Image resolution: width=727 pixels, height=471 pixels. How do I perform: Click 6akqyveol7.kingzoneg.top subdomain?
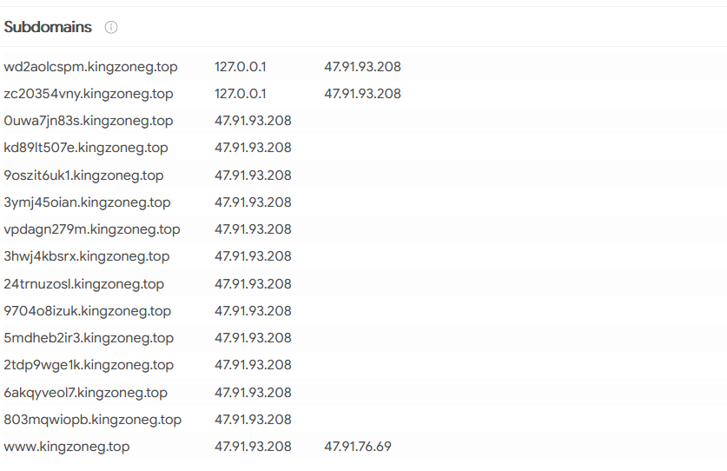(x=85, y=393)
